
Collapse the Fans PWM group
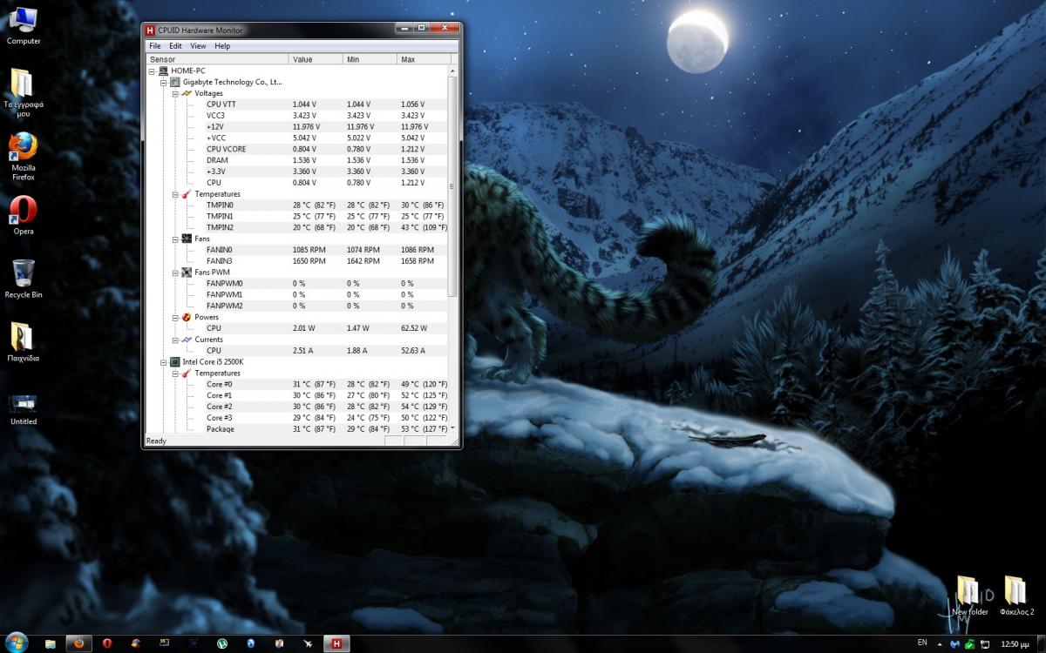click(x=175, y=273)
